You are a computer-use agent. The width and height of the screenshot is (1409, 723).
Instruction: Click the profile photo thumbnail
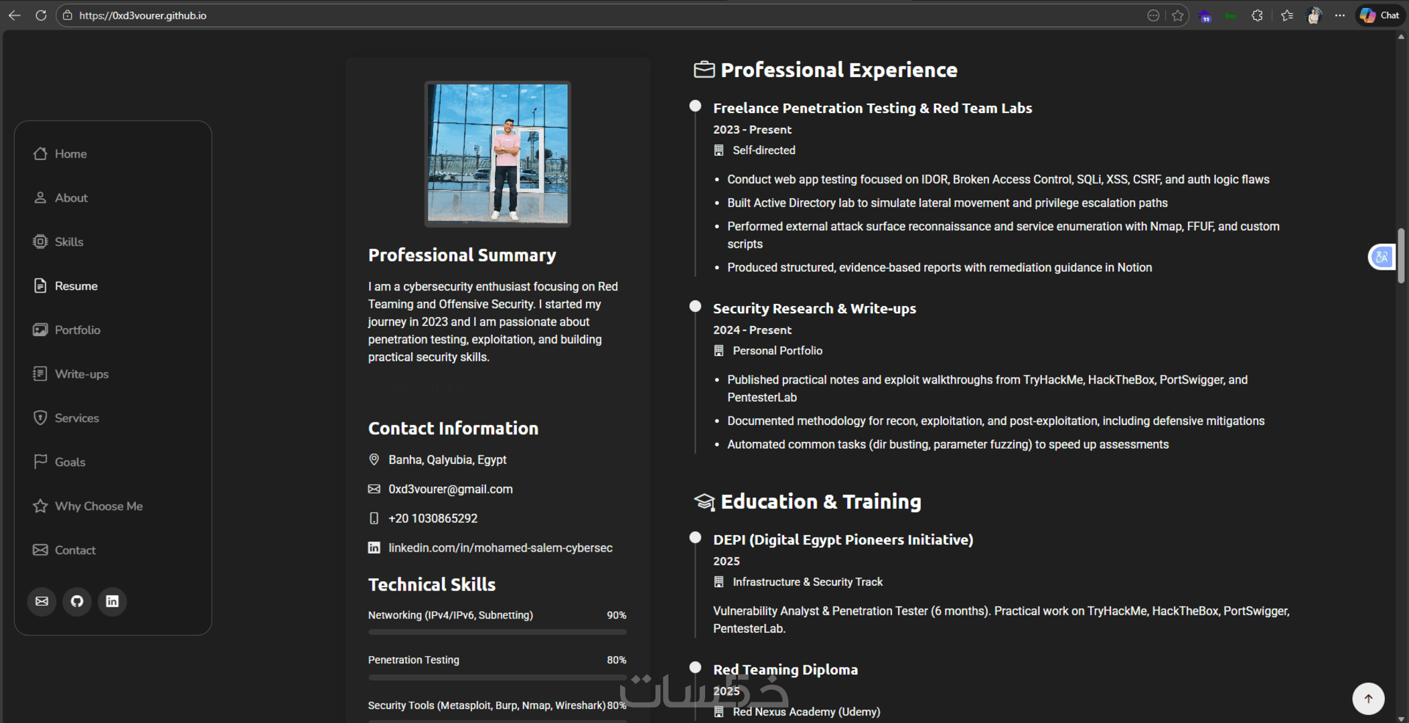pyautogui.click(x=498, y=154)
